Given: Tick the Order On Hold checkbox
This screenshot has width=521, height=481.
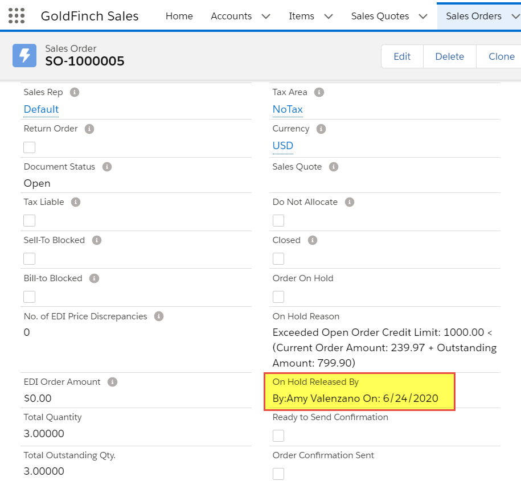Looking at the screenshot, I should (x=278, y=297).
